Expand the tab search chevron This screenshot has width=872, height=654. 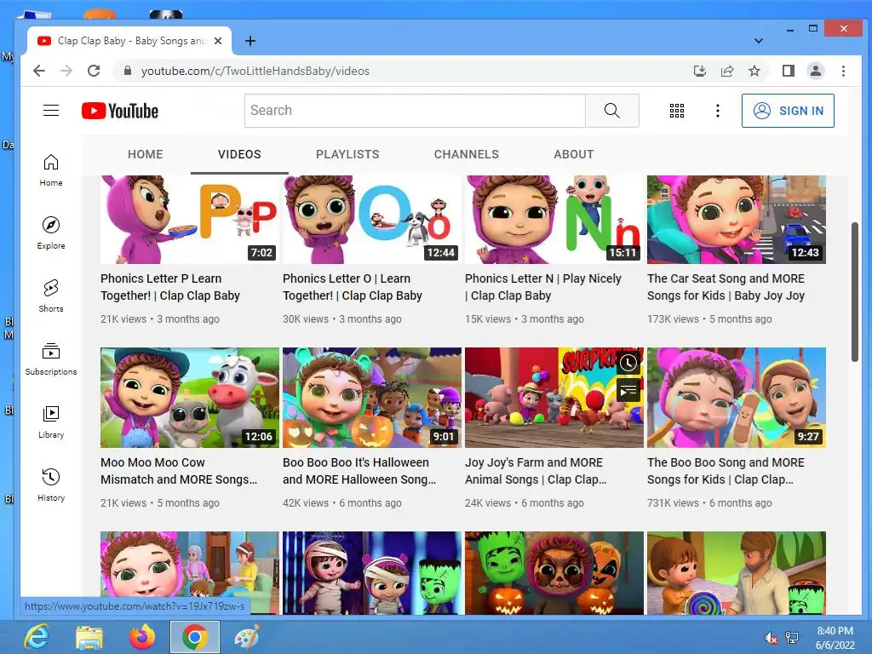(x=758, y=41)
